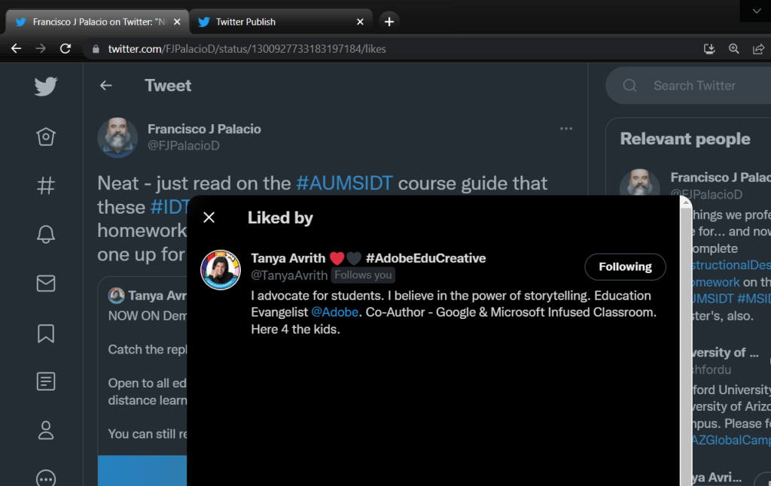Expand the browser tab search chevron
This screenshot has height=486, width=771.
pos(756,11)
